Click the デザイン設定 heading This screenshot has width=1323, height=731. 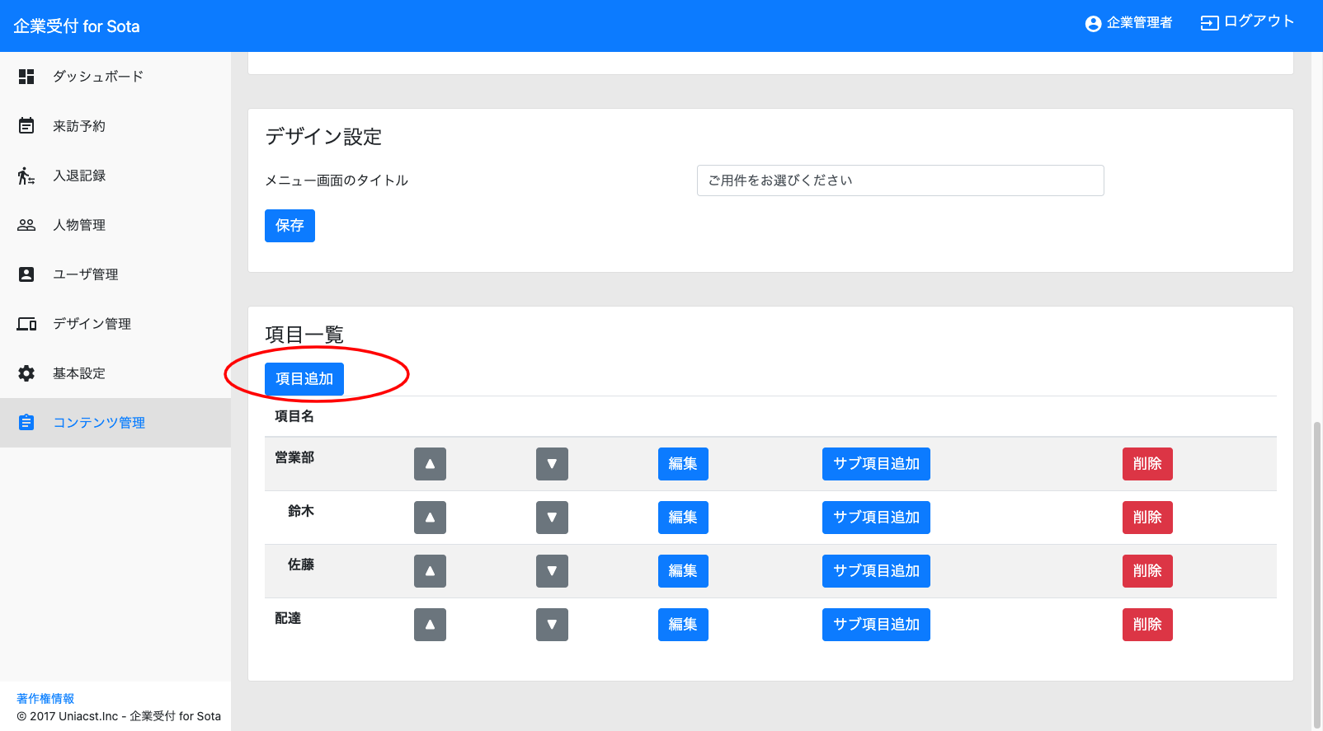323,137
